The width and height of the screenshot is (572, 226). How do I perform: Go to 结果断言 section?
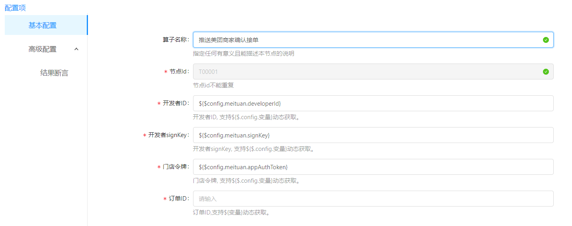coord(54,73)
